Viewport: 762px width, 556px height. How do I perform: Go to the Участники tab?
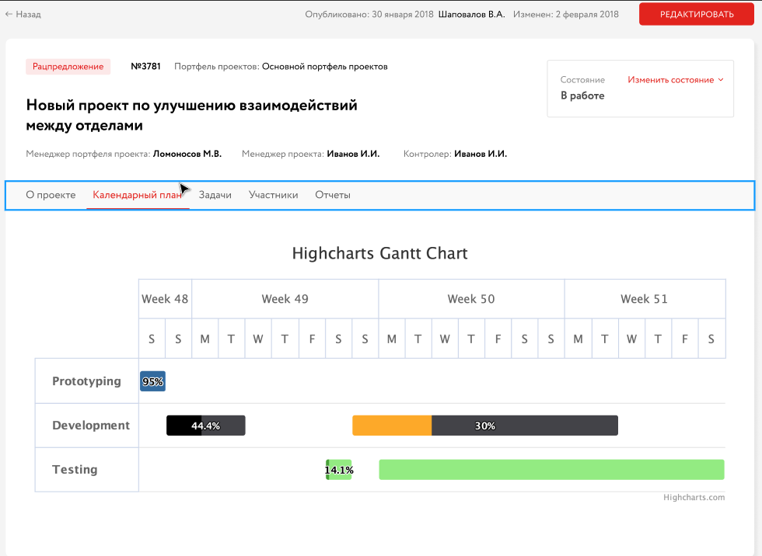(273, 195)
